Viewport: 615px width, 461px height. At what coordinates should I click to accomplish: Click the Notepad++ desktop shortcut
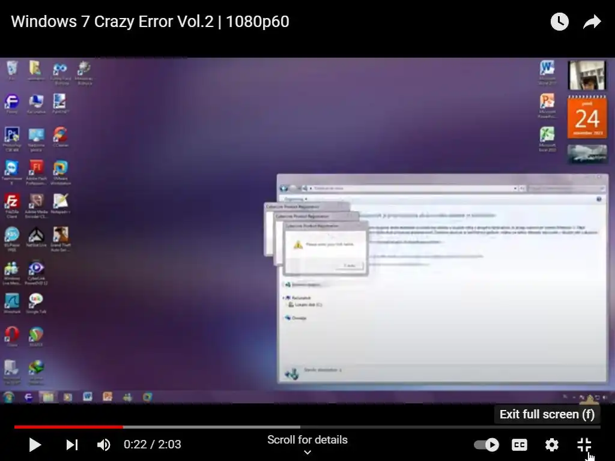[61, 203]
